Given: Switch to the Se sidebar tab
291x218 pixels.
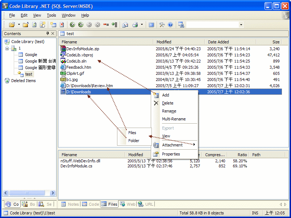Looking at the screenshot, I should coord(45,204).
